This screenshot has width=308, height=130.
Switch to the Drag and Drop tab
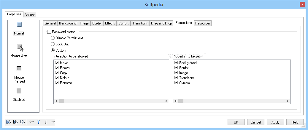[161, 23]
